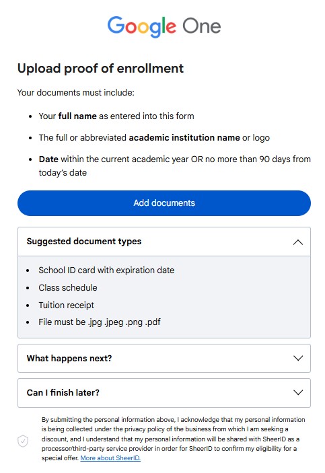Expand the Can I finish later chevron
The image size is (325, 473).
298,392
